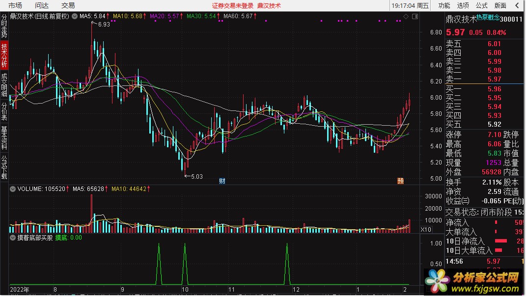
Task: Click the stock code 300011
Action: coord(511,19)
